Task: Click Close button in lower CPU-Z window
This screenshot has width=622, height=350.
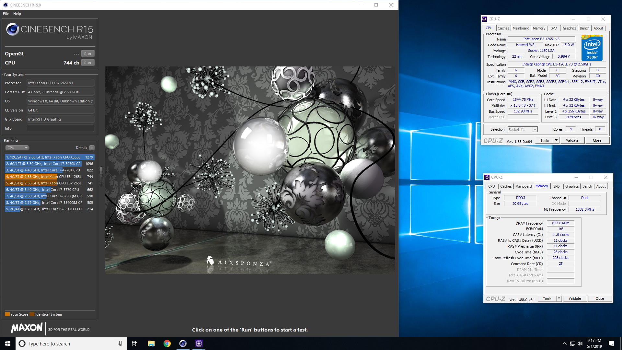Action: 600,299
